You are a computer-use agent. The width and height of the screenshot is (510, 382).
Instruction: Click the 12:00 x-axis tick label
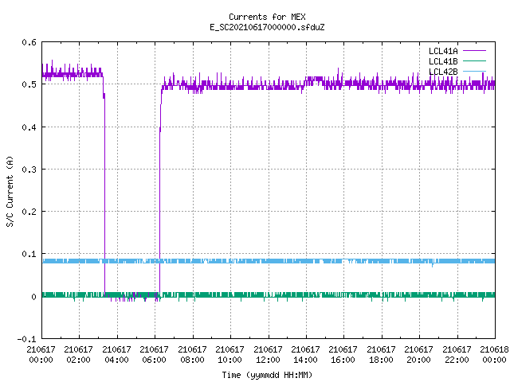[268, 360]
